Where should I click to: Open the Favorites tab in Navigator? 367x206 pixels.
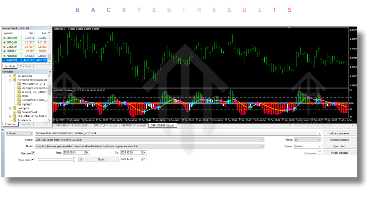[x=26, y=124]
